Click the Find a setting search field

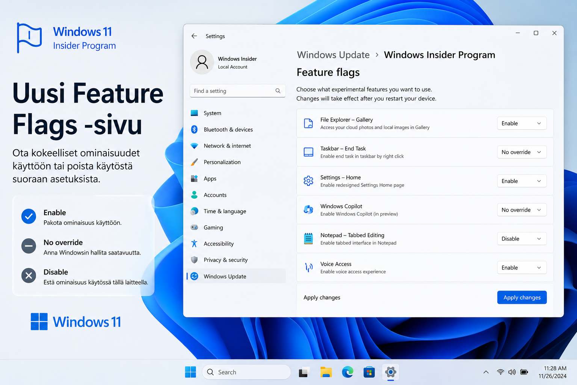click(x=237, y=91)
